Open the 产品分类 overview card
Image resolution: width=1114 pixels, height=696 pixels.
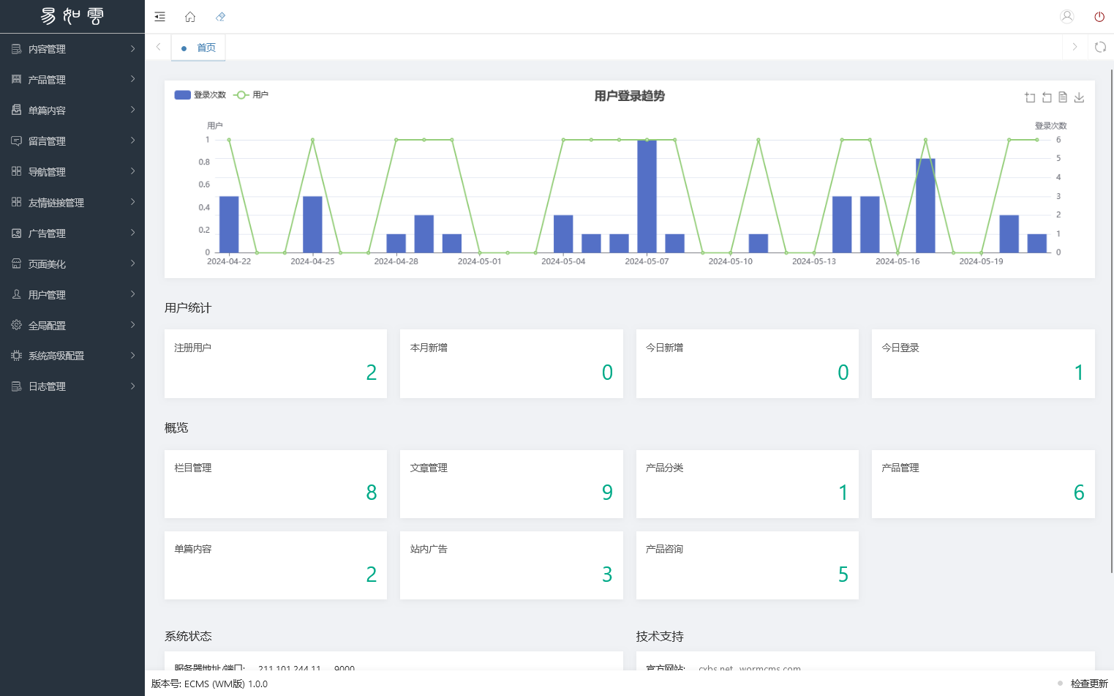click(748, 484)
